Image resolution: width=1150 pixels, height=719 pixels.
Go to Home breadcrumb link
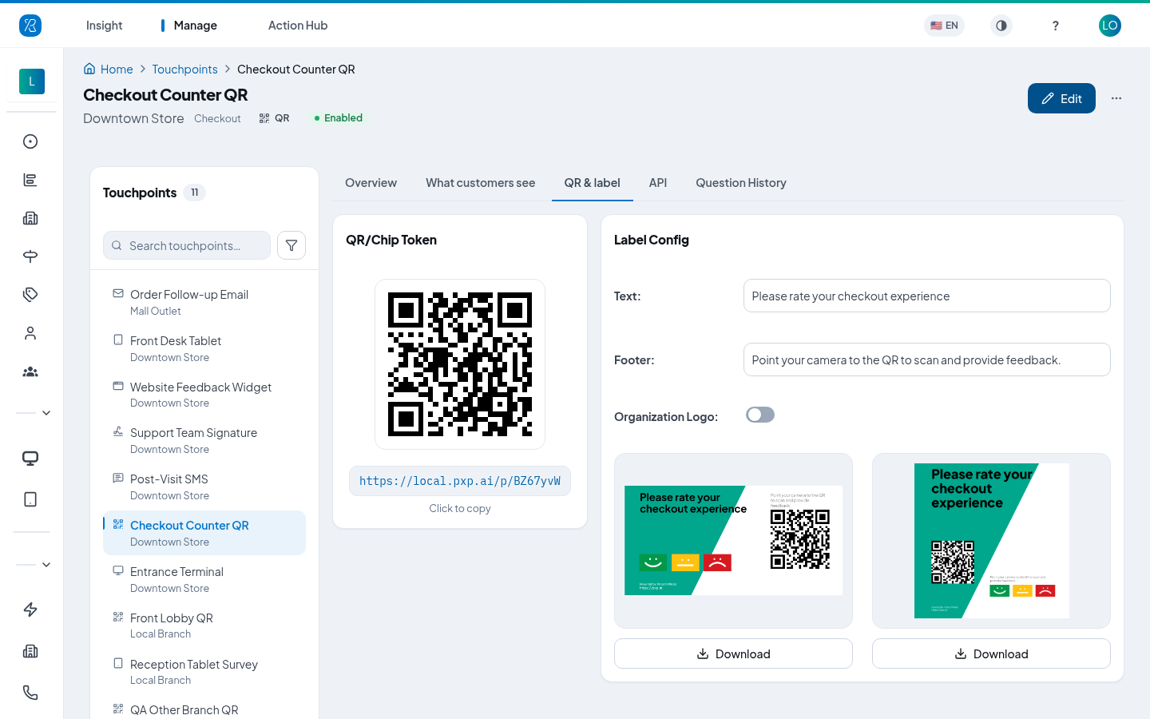coord(109,70)
